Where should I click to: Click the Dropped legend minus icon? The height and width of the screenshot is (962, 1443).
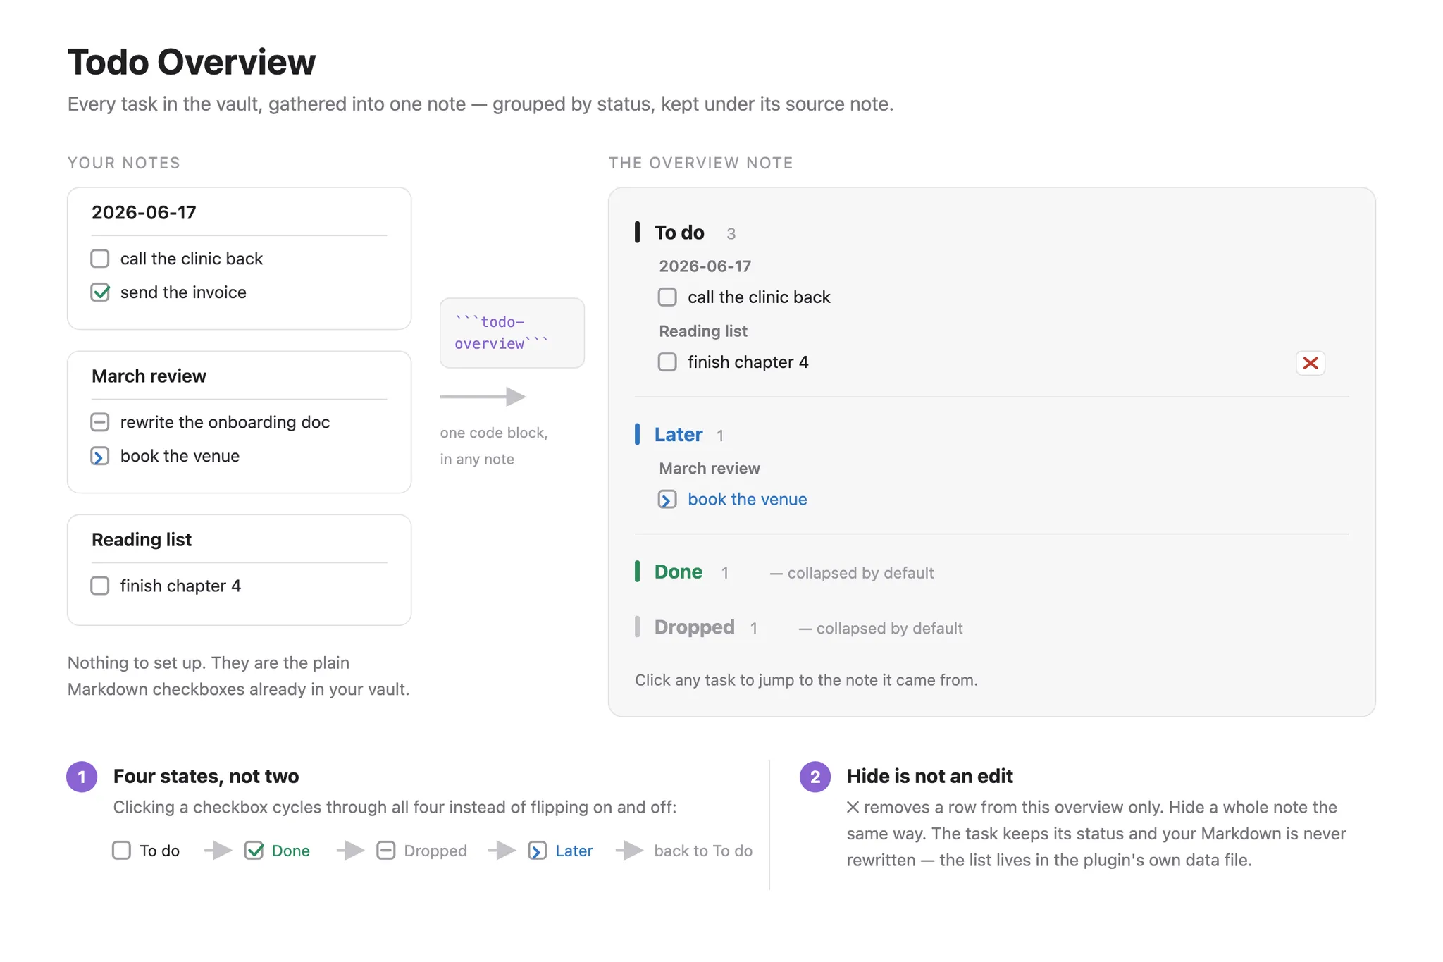tap(386, 851)
